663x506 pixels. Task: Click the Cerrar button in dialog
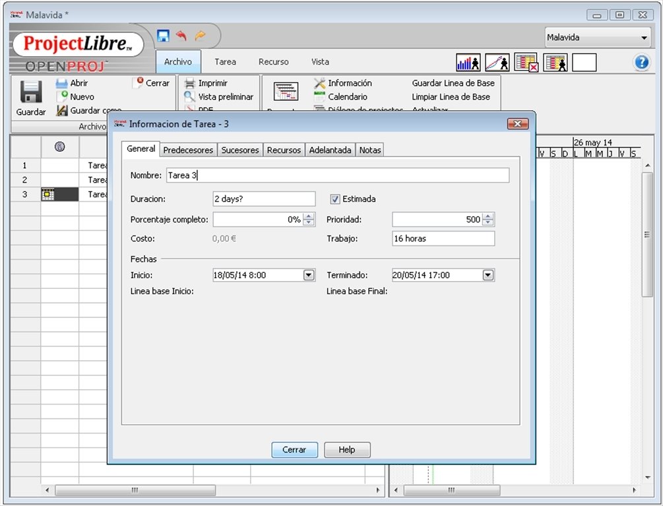click(294, 450)
